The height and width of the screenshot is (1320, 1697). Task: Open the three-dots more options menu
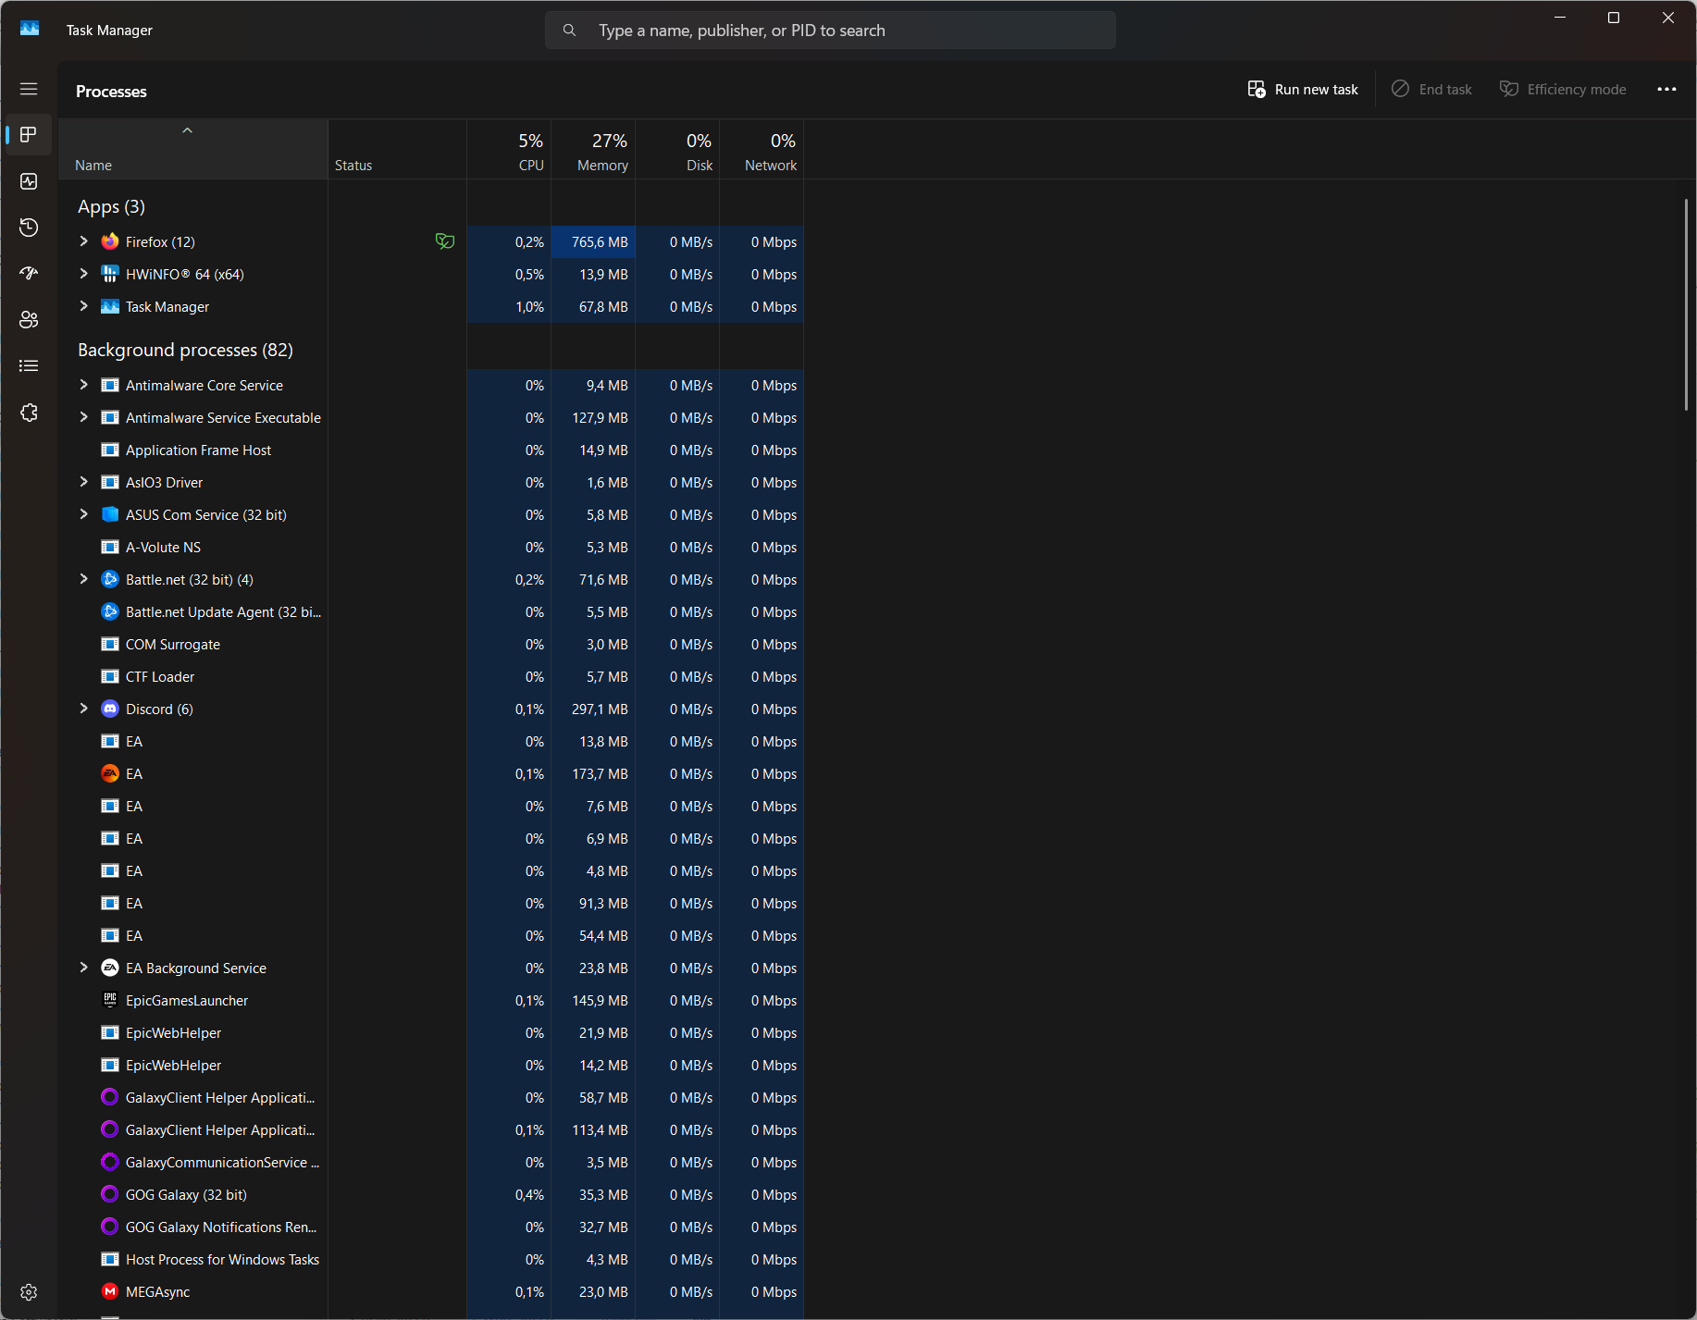point(1666,89)
